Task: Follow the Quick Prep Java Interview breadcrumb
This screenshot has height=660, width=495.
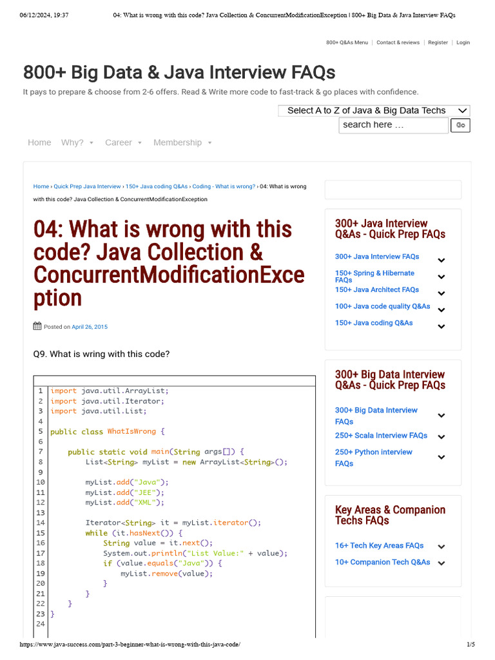Action: [x=87, y=186]
